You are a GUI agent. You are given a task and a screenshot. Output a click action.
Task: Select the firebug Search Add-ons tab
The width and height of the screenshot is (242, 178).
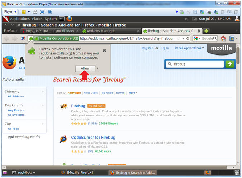click(x=172, y=31)
